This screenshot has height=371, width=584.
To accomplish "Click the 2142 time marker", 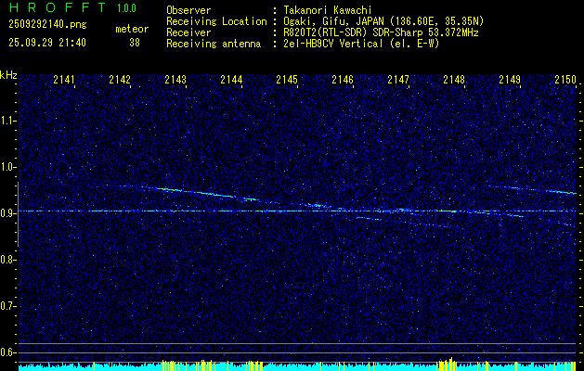I will coord(120,80).
